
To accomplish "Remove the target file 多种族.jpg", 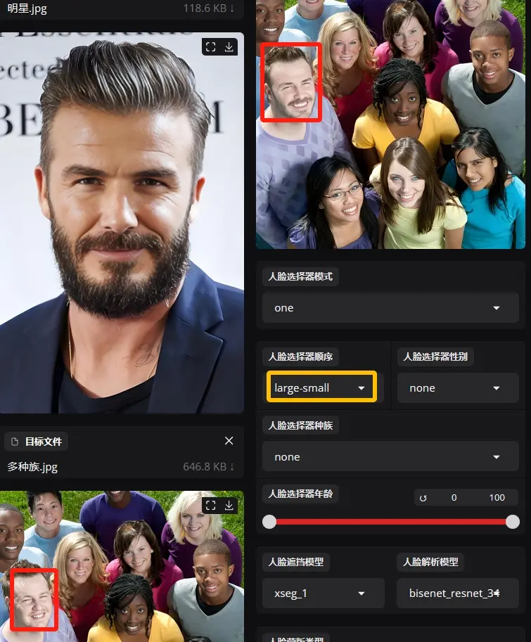I will [x=229, y=441].
